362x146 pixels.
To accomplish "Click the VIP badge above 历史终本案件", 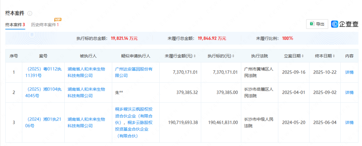I will pos(58,19).
